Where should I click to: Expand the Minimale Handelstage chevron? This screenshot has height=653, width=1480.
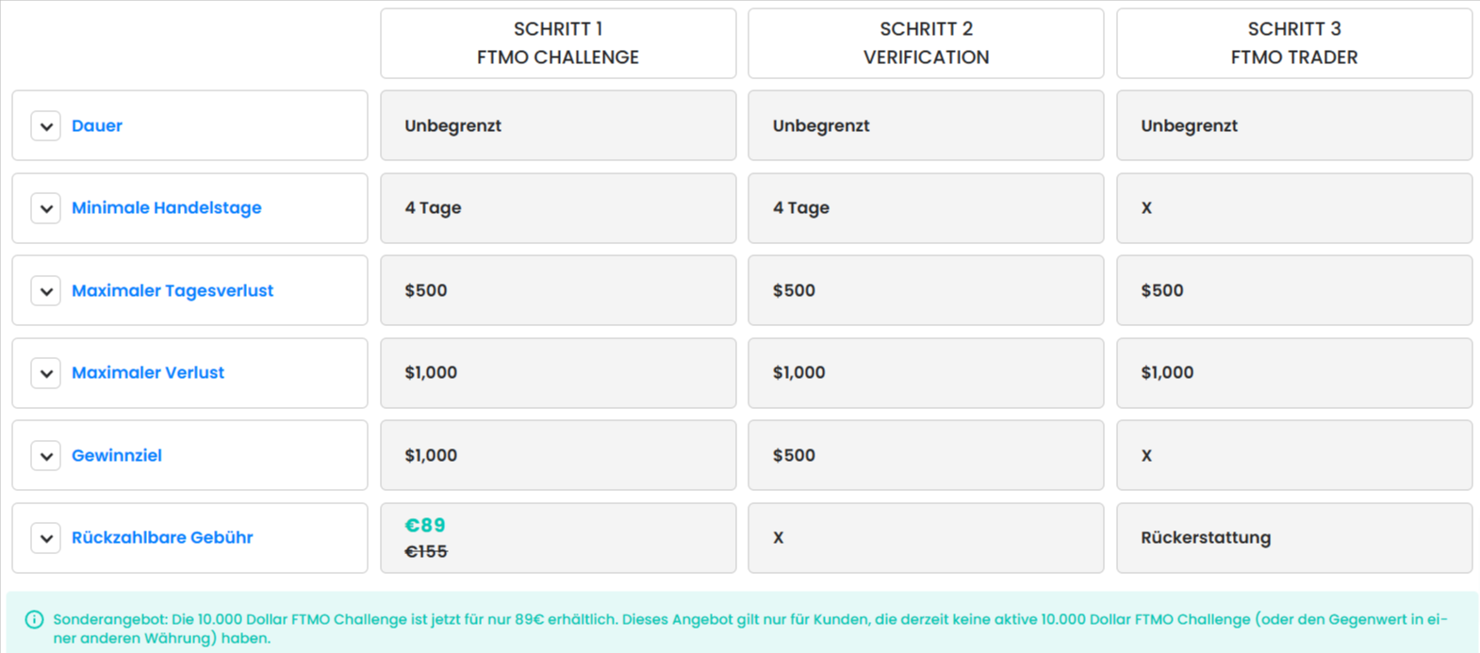click(x=45, y=208)
